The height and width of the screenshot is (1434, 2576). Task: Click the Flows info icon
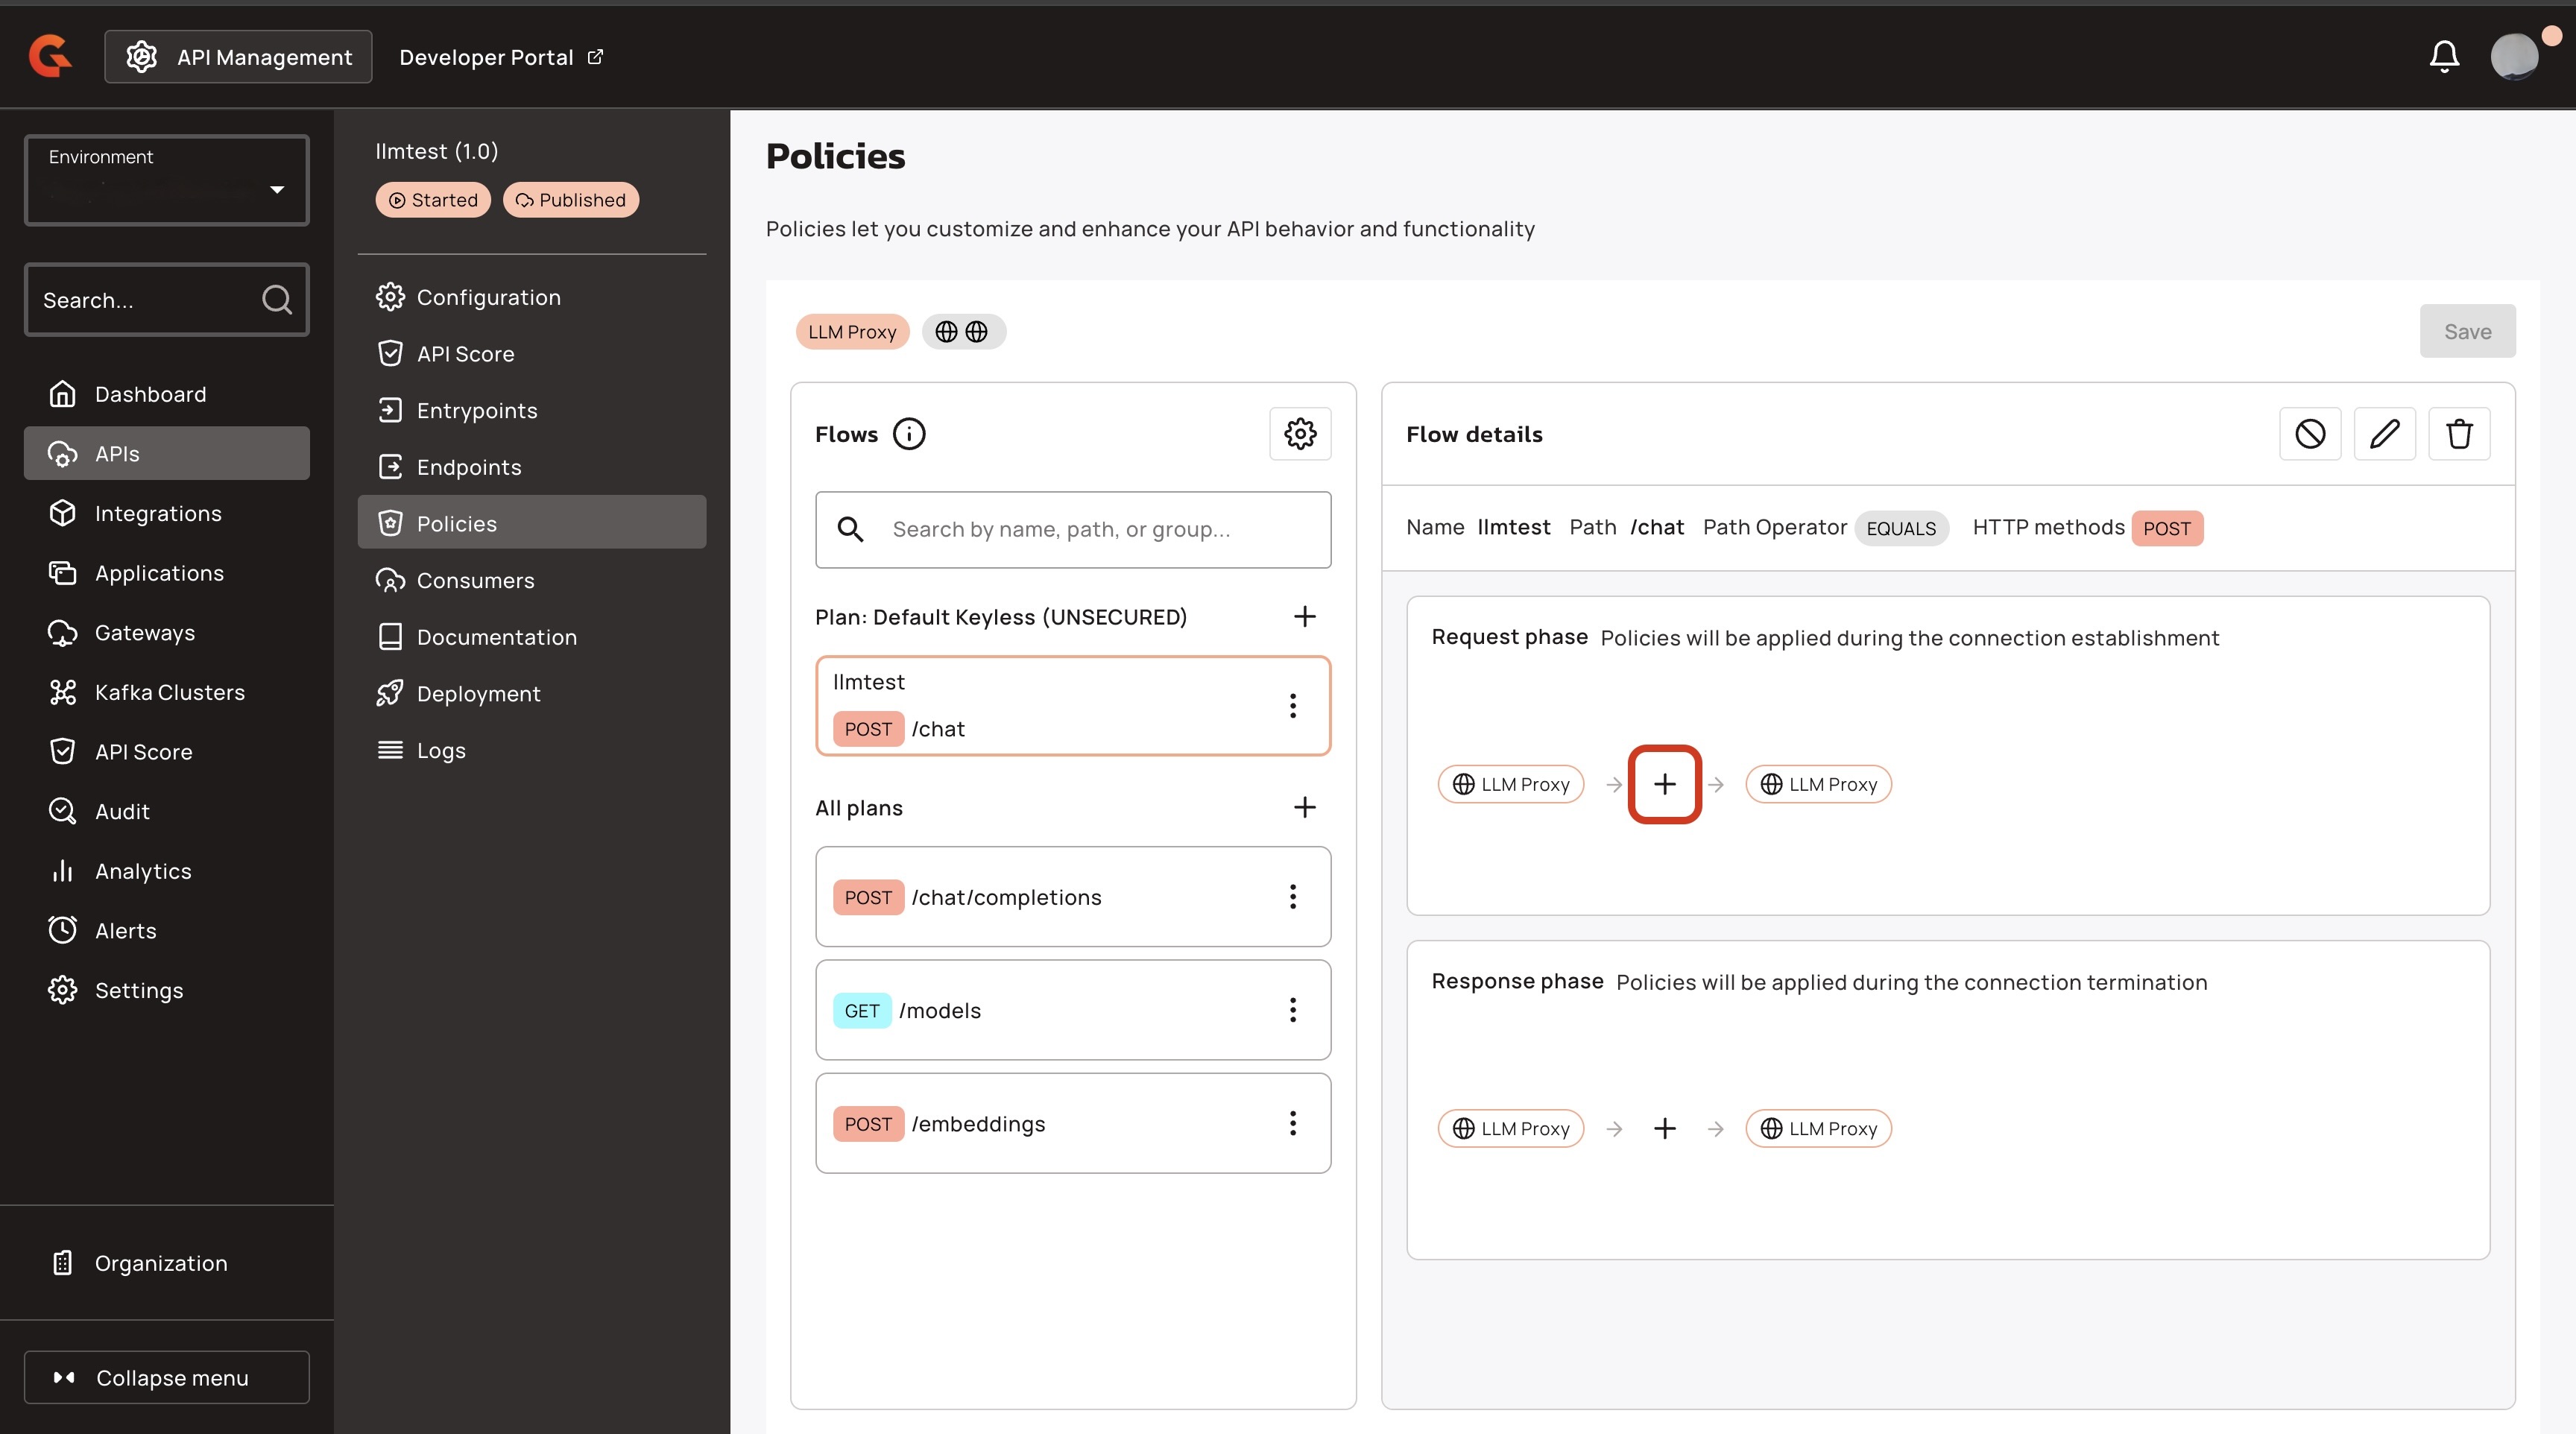point(908,433)
